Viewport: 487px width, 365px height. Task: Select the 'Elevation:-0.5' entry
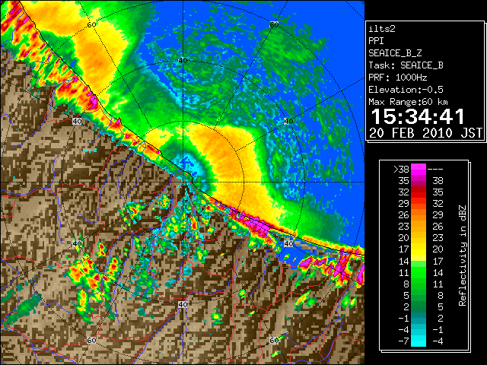[x=406, y=90]
